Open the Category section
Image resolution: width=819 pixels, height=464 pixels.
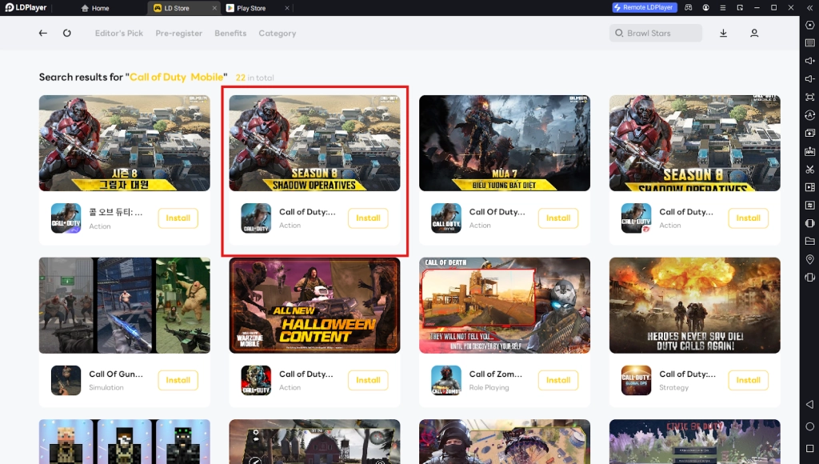278,33
